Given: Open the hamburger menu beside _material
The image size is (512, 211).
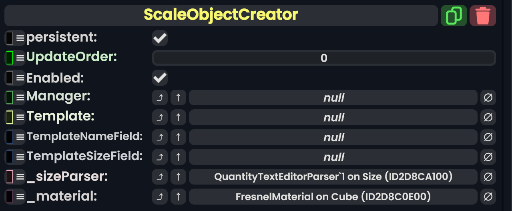Looking at the screenshot, I should click(x=20, y=197).
